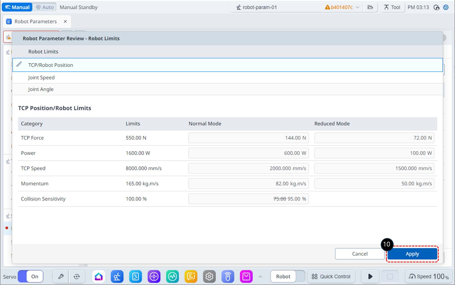This screenshot has width=455, height=285.
Task: Open the purple jog target icon
Action: point(154,276)
